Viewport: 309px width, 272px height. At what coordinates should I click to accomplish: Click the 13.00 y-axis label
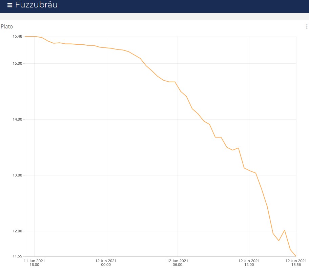[x=17, y=175]
